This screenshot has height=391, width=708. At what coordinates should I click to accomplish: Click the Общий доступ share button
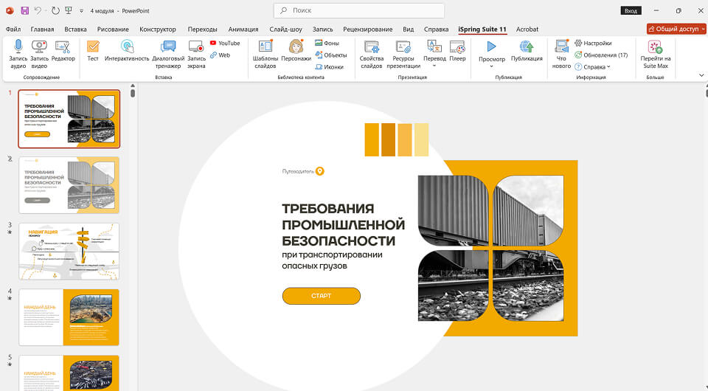click(676, 30)
